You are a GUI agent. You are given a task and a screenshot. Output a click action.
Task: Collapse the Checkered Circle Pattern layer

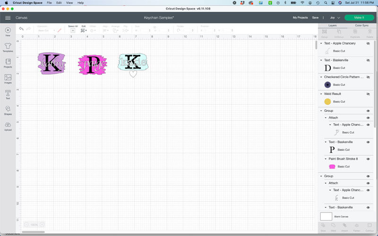pyautogui.click(x=321, y=77)
